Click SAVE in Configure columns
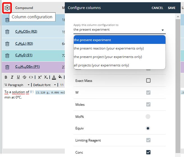The width and height of the screenshot is (184, 157). 172,8
